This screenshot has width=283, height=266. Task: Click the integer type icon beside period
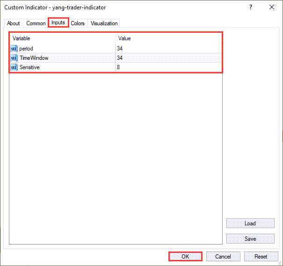(14, 49)
